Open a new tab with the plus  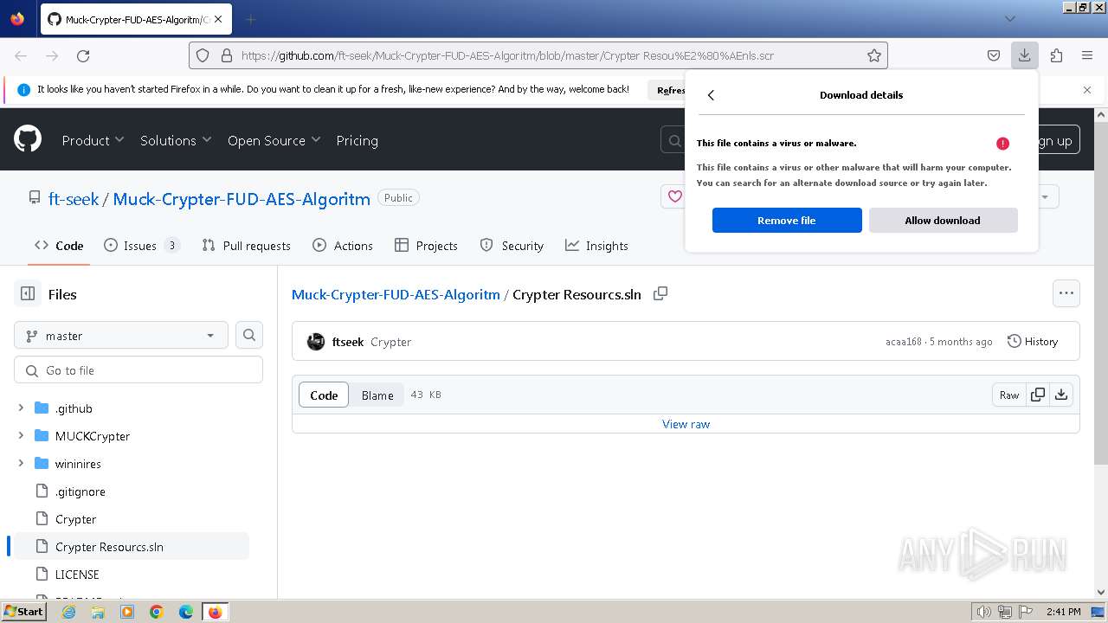[x=251, y=19]
